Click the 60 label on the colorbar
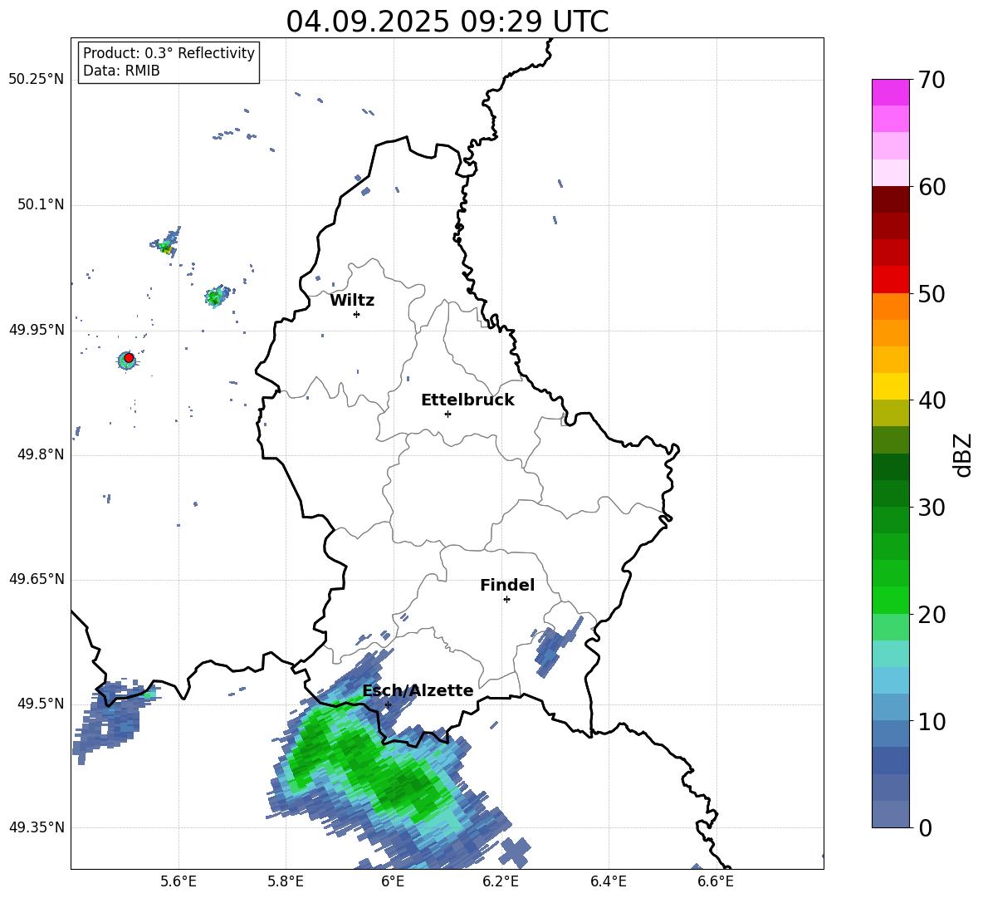The height and width of the screenshot is (898, 983). pos(932,186)
